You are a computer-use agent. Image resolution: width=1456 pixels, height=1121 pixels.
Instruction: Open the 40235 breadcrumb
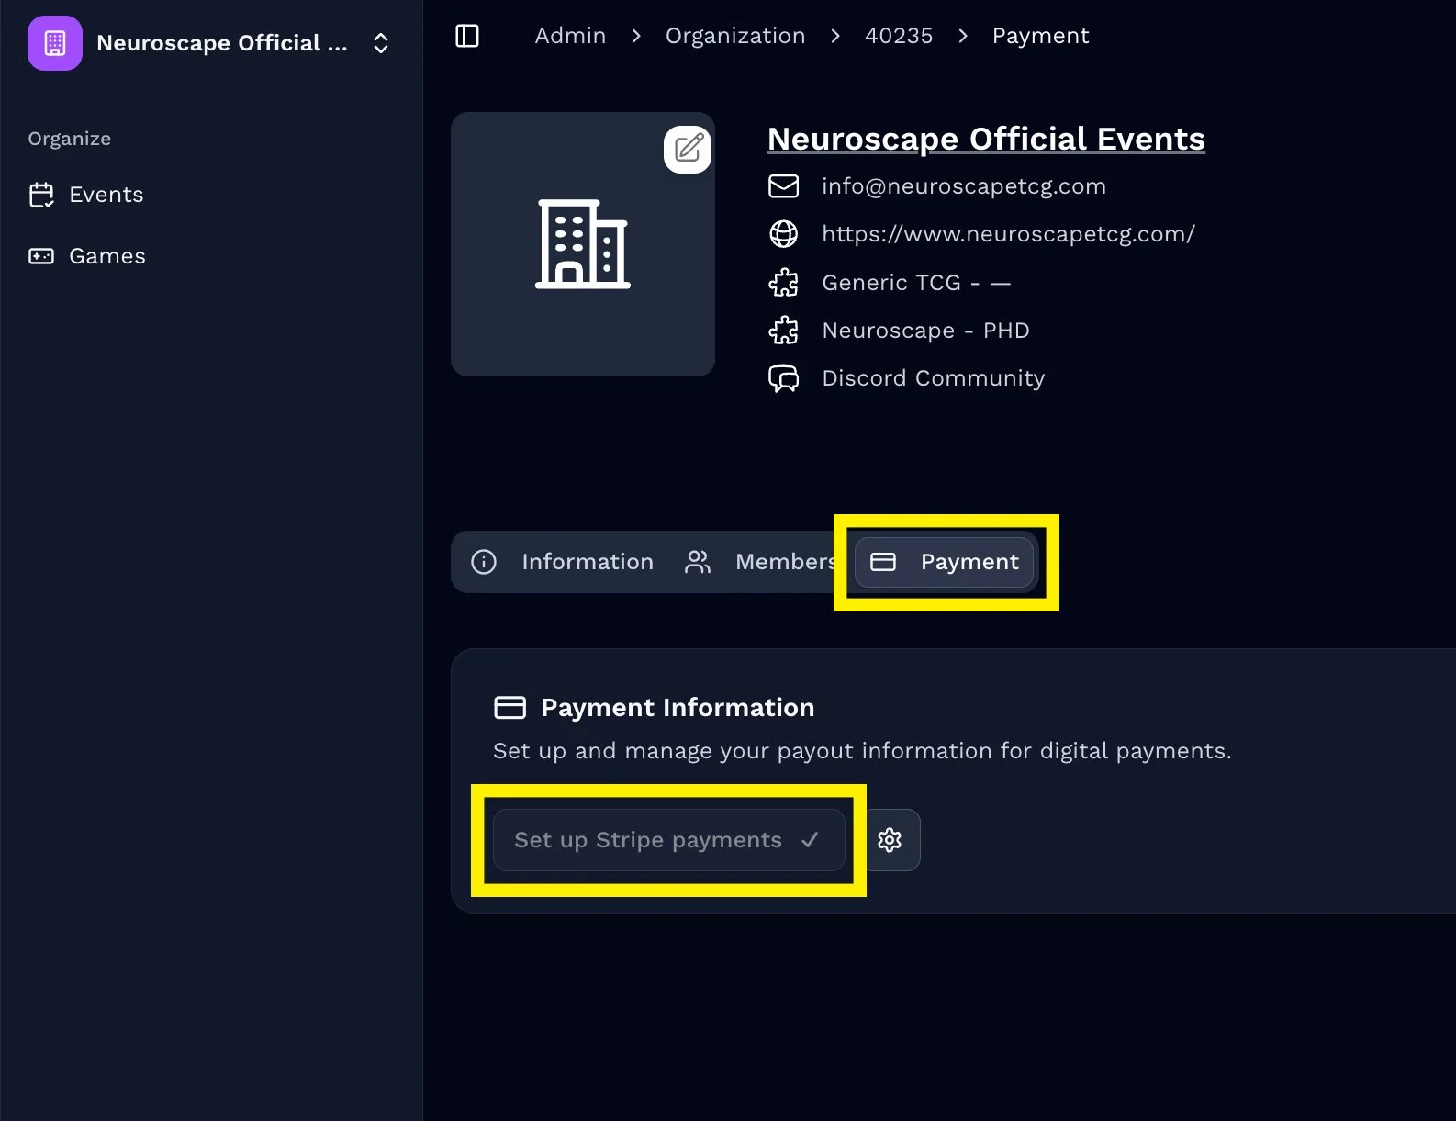[899, 36]
